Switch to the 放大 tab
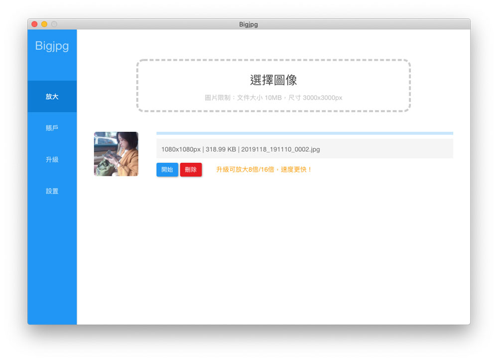This screenshot has width=498, height=361. [x=52, y=97]
